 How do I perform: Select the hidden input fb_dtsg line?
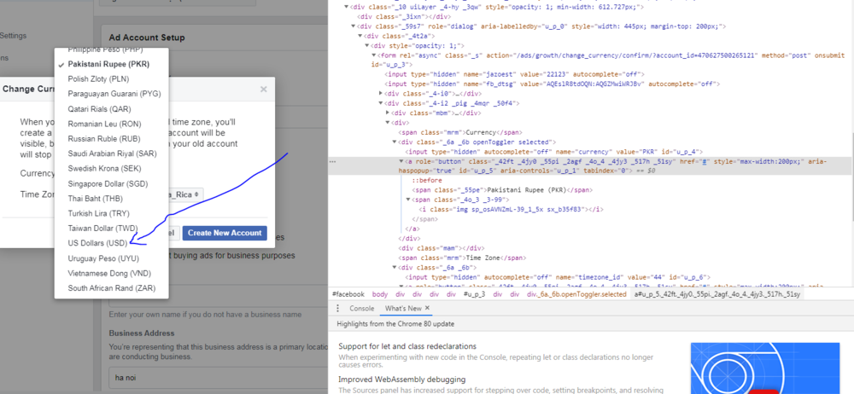click(553, 84)
